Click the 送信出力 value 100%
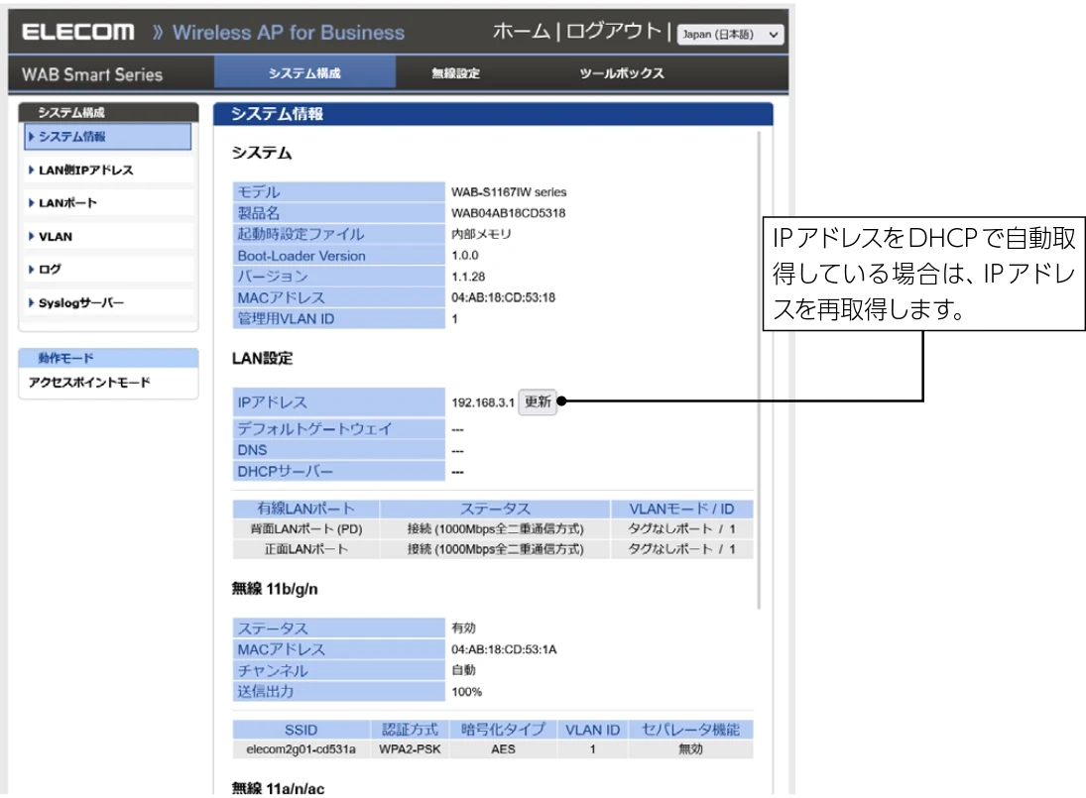 click(x=466, y=691)
